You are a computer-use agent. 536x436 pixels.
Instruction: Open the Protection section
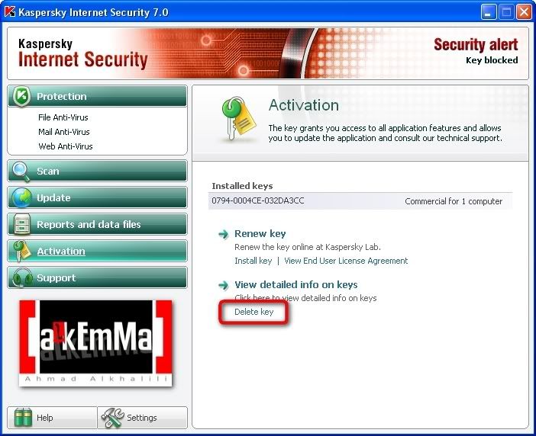(x=98, y=96)
